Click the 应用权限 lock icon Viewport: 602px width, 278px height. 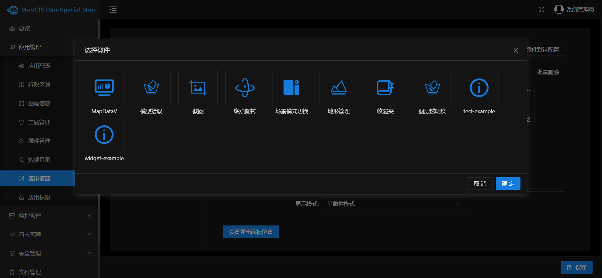coord(22,197)
